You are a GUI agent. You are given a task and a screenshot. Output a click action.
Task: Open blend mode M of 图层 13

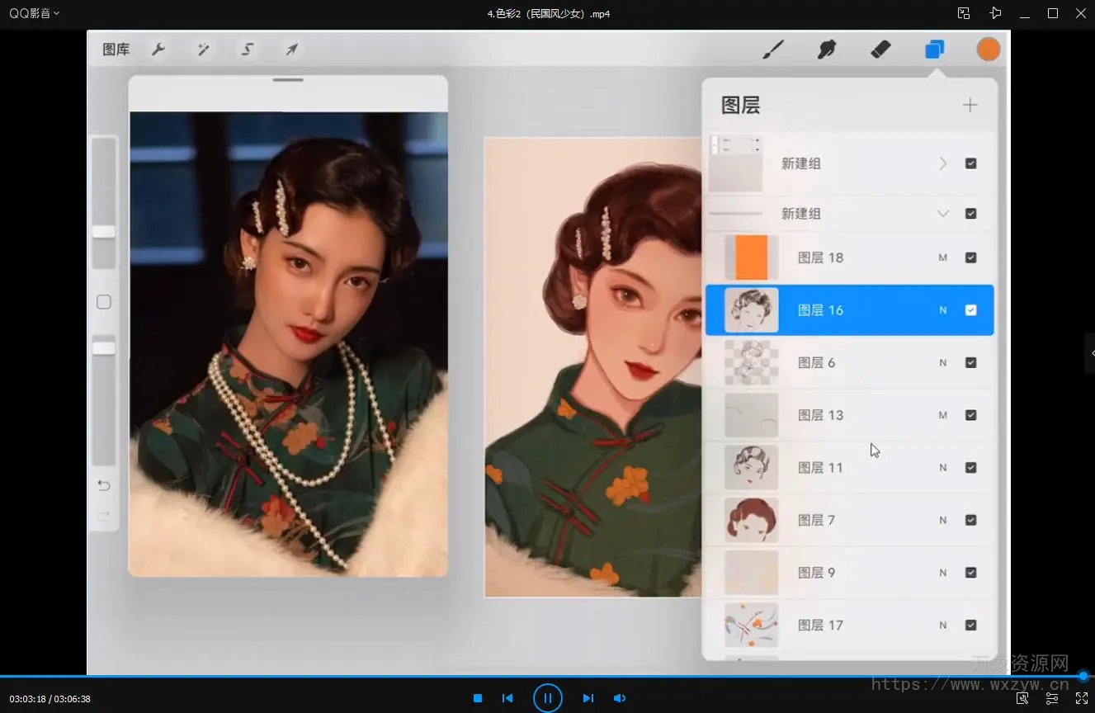pos(942,415)
